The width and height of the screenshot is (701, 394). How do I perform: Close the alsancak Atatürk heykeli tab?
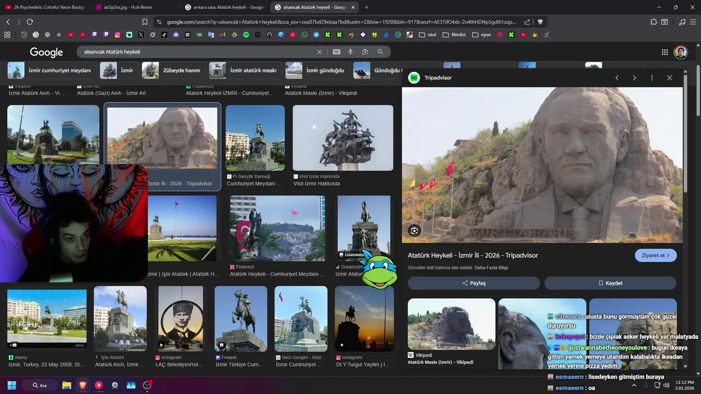pyautogui.click(x=353, y=7)
